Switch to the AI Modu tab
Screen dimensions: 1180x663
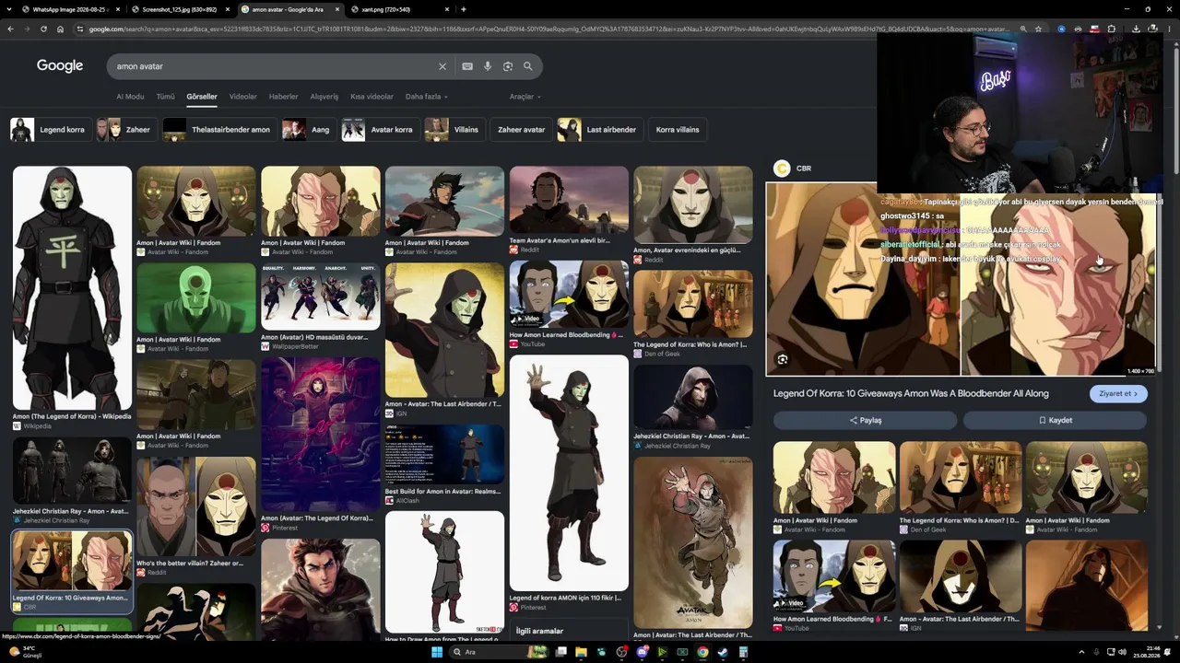(x=130, y=97)
